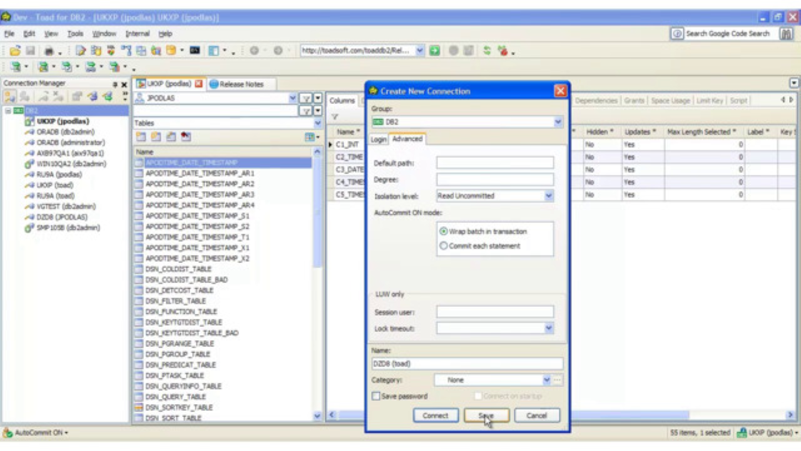Click the open folder icon in the main toolbar
The width and height of the screenshot is (801, 451).
pos(15,51)
